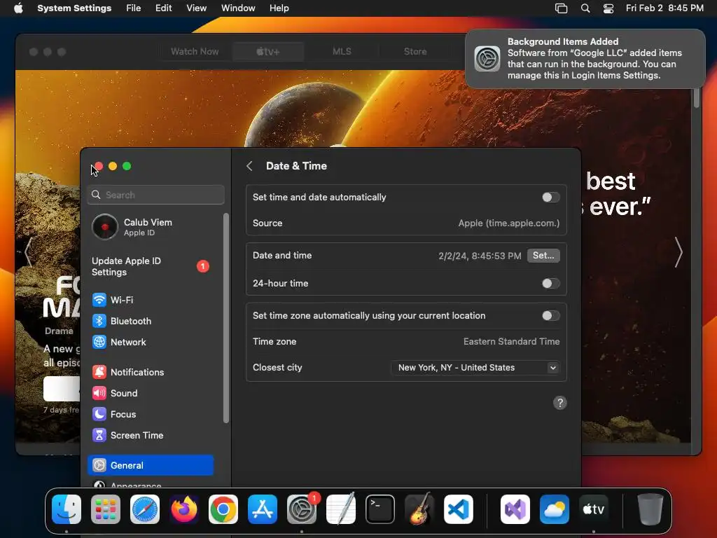Image resolution: width=717 pixels, height=538 pixels.
Task: Switch to MLS tab in TV
Action: tap(342, 52)
